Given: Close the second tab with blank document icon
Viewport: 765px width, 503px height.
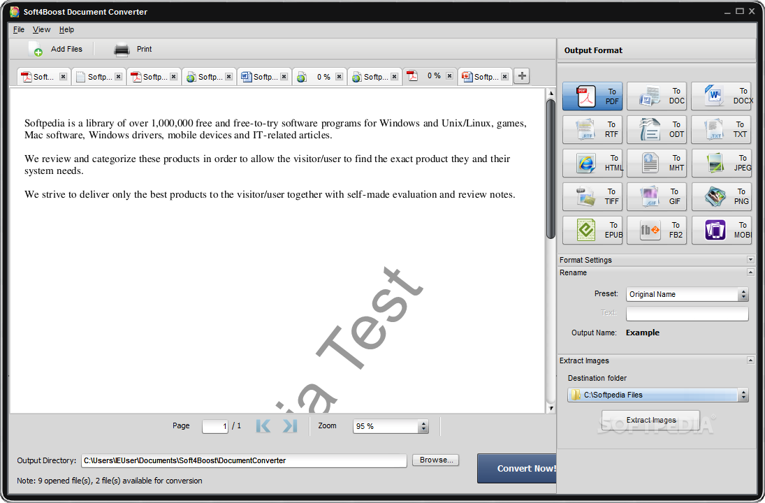Looking at the screenshot, I should (118, 77).
